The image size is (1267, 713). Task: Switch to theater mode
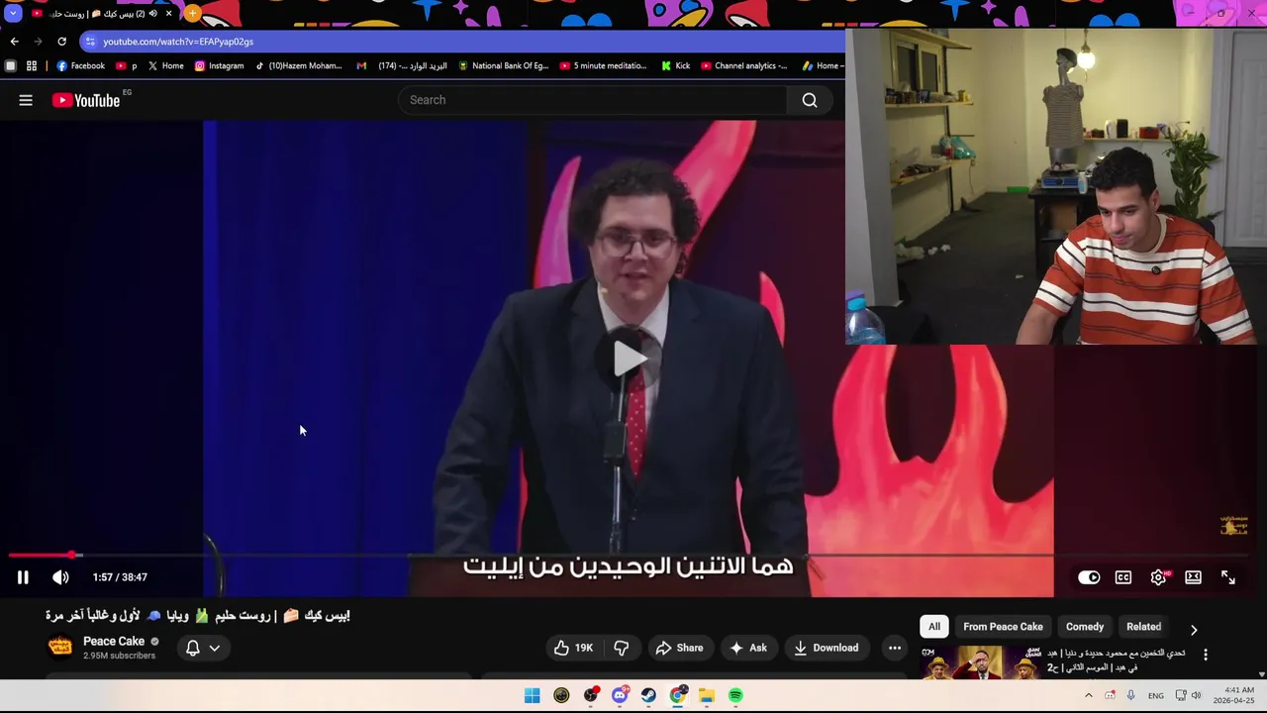click(1194, 577)
